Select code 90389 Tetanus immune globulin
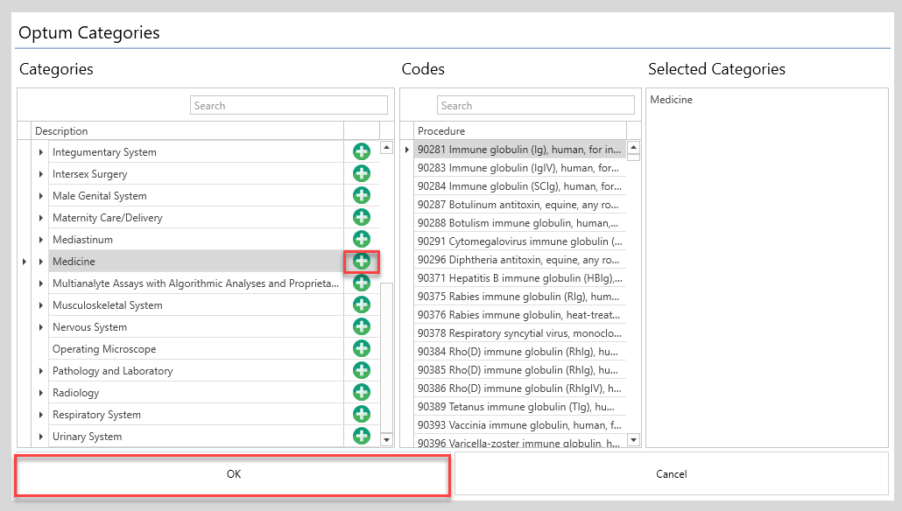The width and height of the screenshot is (902, 511). (519, 407)
